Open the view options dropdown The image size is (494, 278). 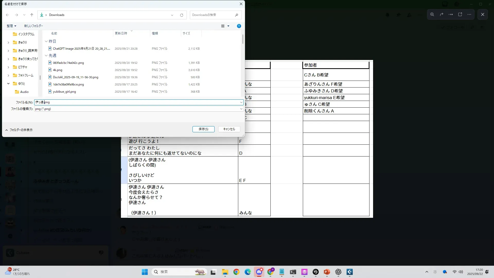coord(228,26)
